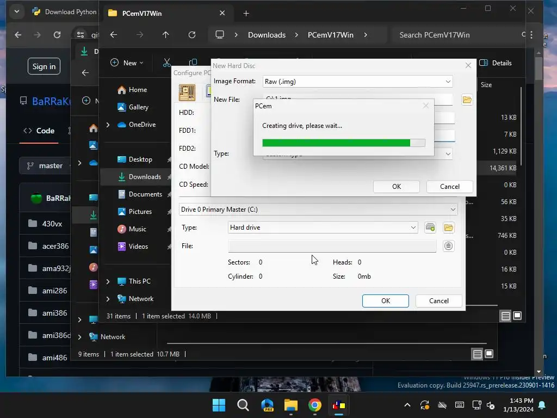
Task: Open the Hard drive Type dropdown
Action: (413, 228)
